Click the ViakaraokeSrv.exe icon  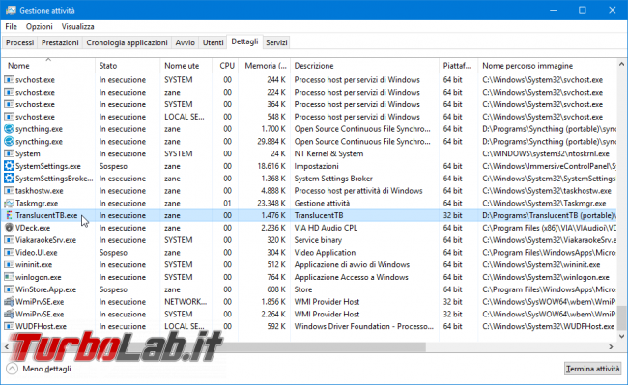[9, 240]
